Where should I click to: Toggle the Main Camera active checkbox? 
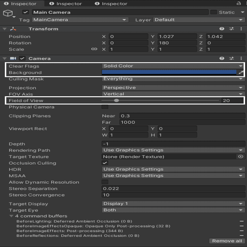[26, 12]
